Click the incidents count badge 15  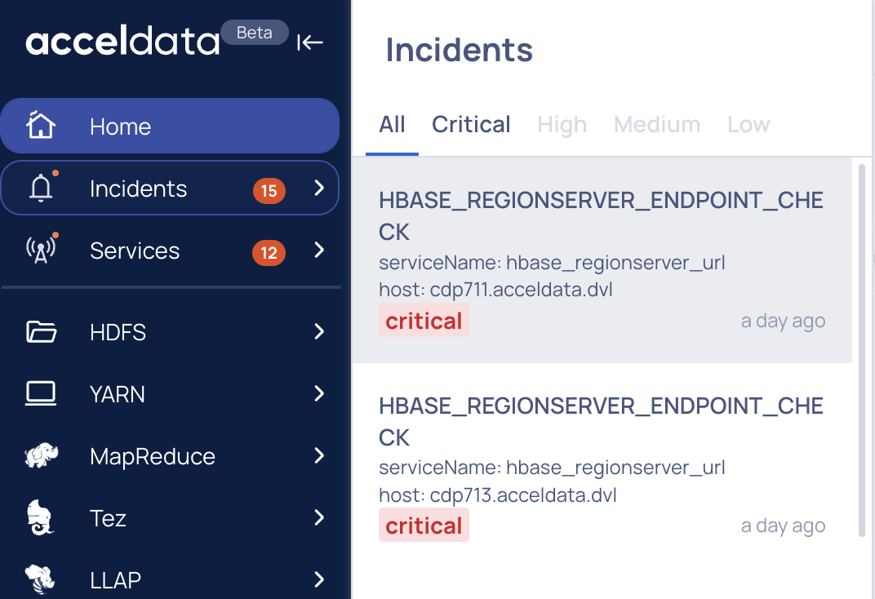(269, 191)
